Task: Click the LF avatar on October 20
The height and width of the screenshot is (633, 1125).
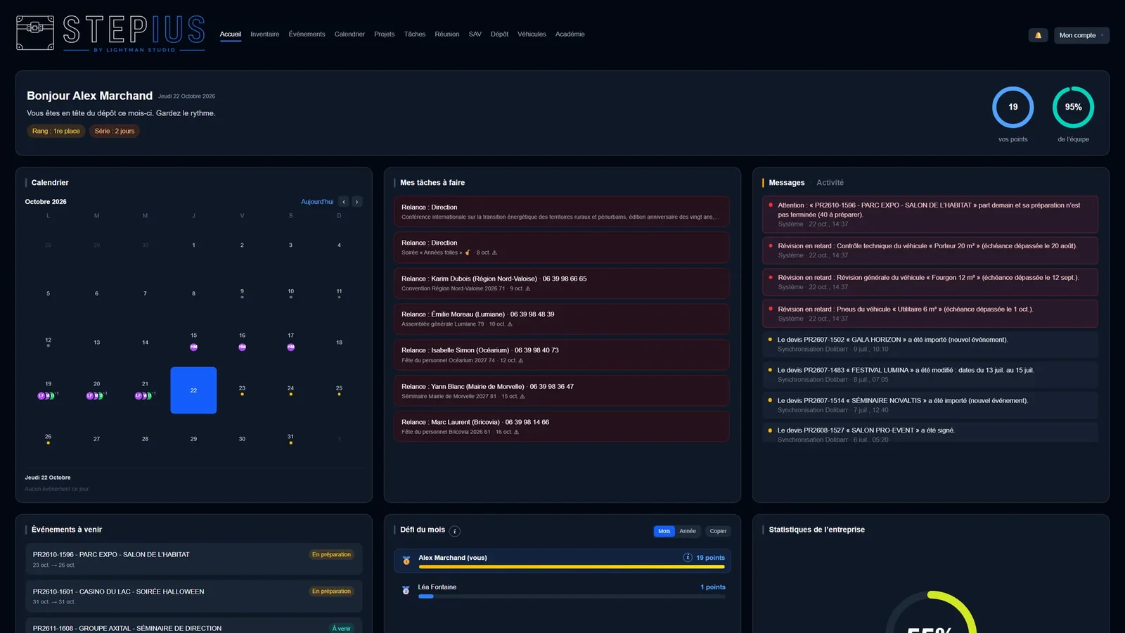Action: (89, 396)
